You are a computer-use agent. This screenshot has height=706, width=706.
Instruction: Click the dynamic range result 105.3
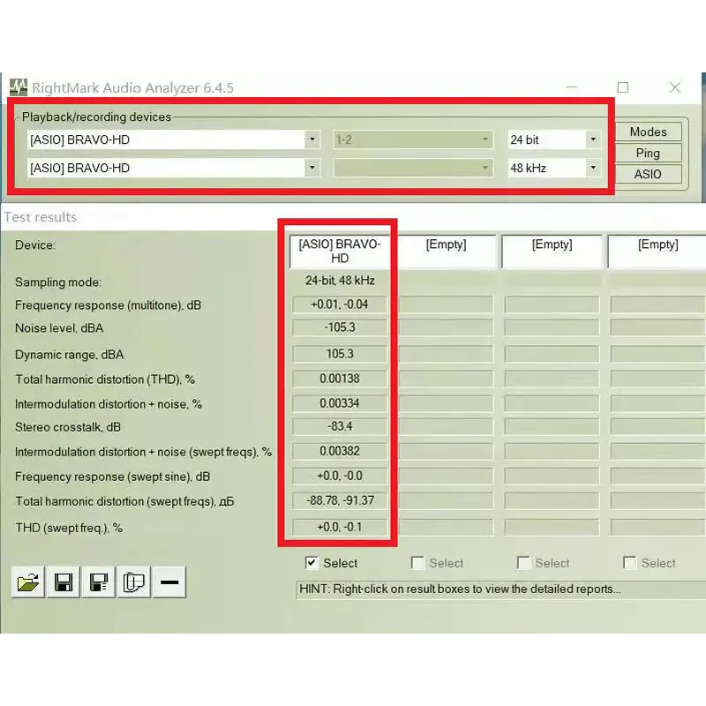[340, 354]
